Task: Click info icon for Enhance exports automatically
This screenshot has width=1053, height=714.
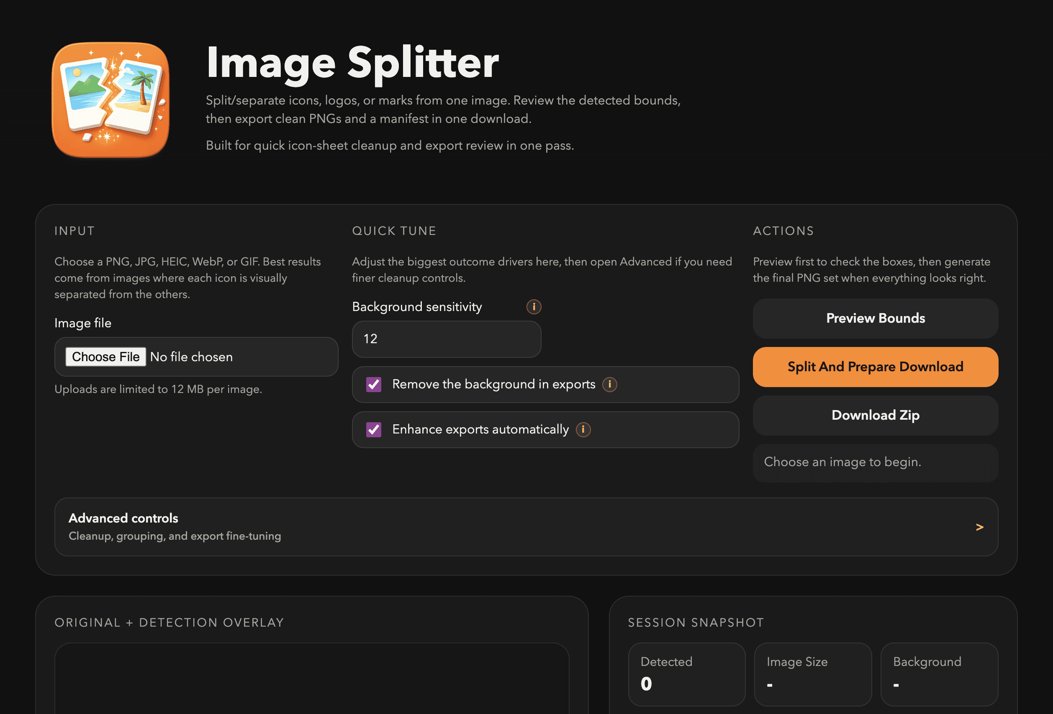Action: [583, 429]
